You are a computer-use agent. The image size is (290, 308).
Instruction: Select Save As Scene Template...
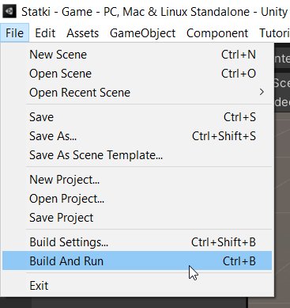coord(137,155)
